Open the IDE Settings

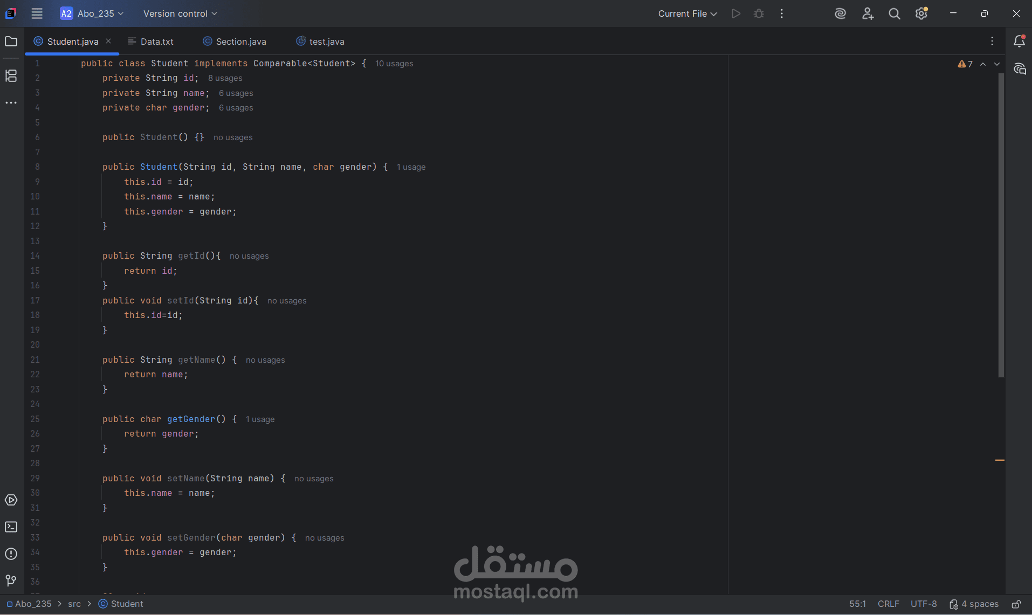coord(921,13)
